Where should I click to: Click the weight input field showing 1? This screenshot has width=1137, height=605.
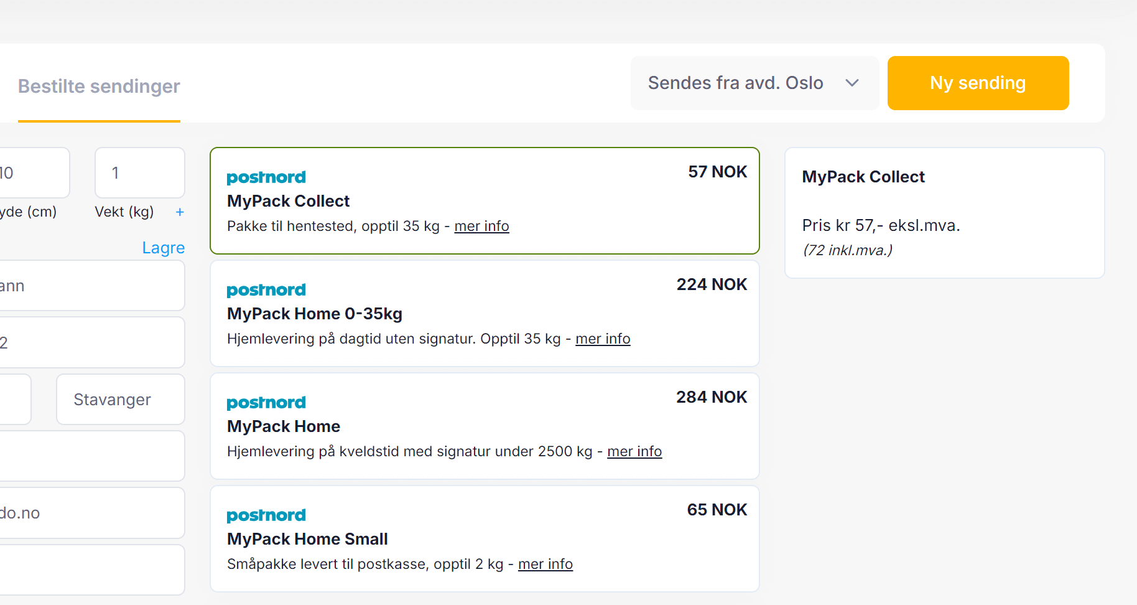click(x=140, y=173)
